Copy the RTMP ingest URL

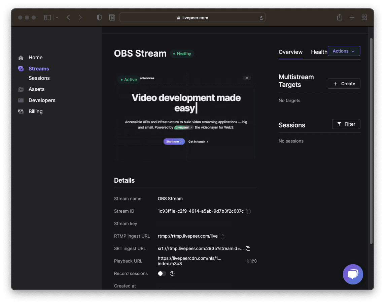(x=222, y=236)
